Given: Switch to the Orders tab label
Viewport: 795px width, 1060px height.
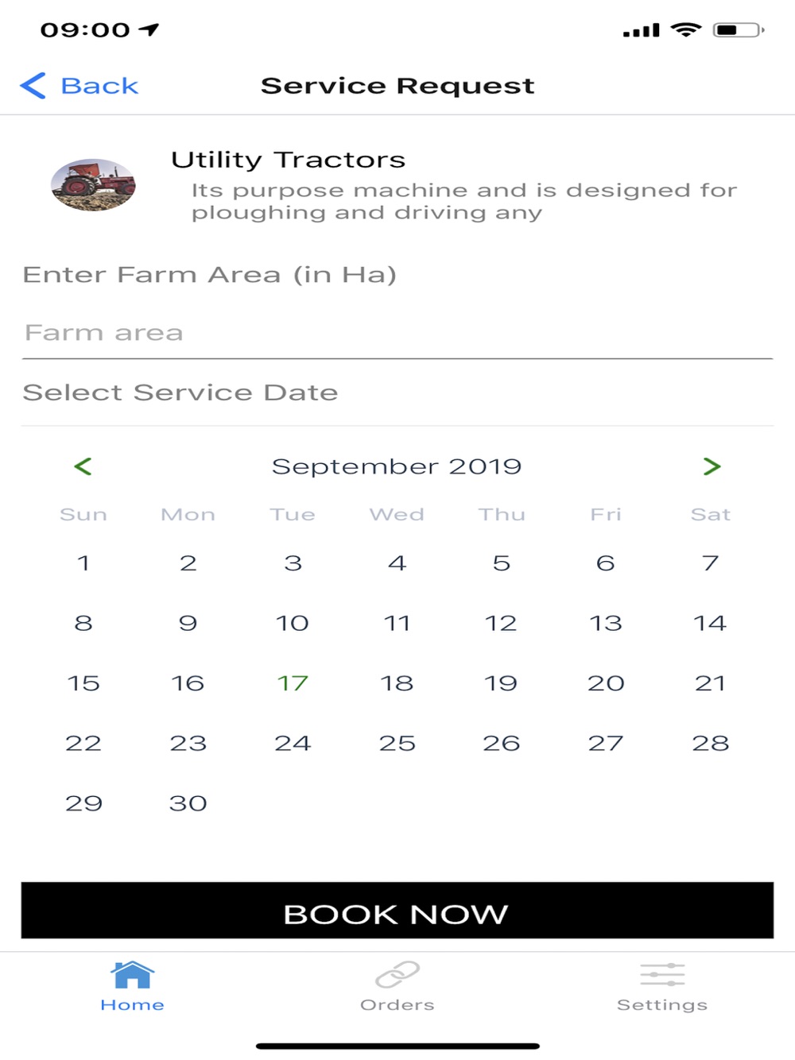Looking at the screenshot, I should (x=397, y=1005).
